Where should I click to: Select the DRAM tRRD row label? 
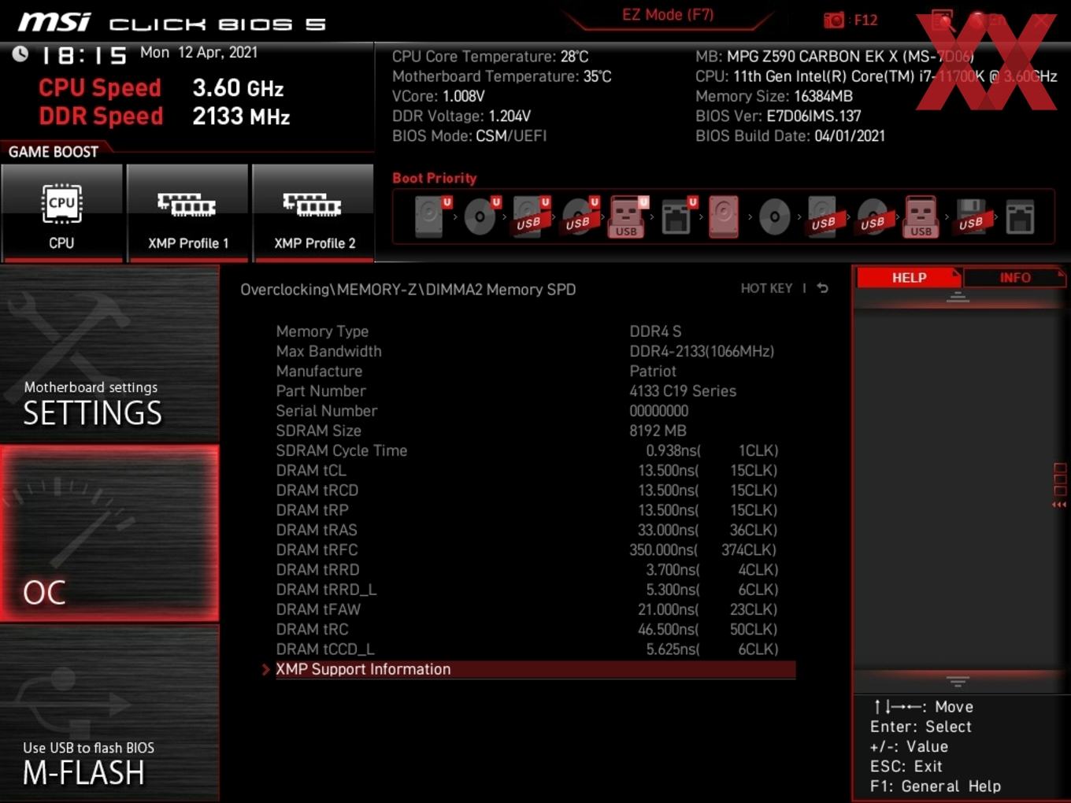317,569
